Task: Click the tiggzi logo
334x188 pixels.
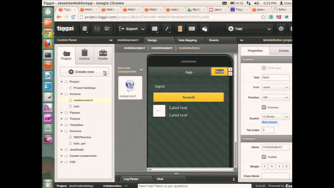Action: [65, 29]
